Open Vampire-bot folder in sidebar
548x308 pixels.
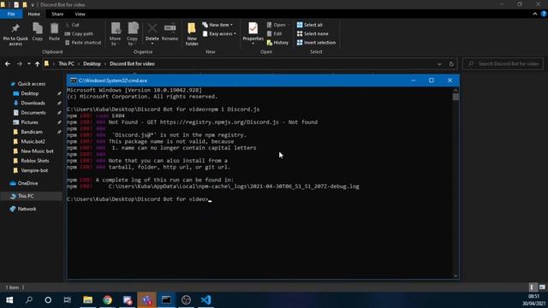(34, 170)
